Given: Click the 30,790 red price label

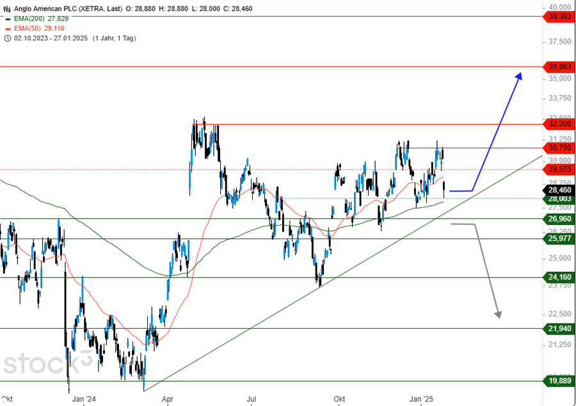Looking at the screenshot, I should (x=559, y=148).
